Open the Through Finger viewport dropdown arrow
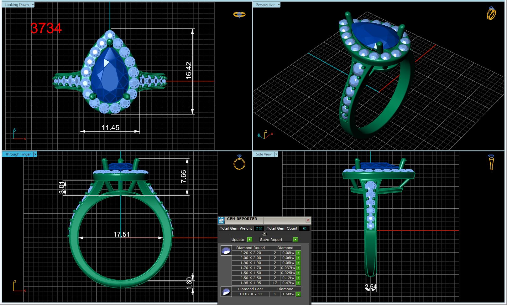 point(35,154)
